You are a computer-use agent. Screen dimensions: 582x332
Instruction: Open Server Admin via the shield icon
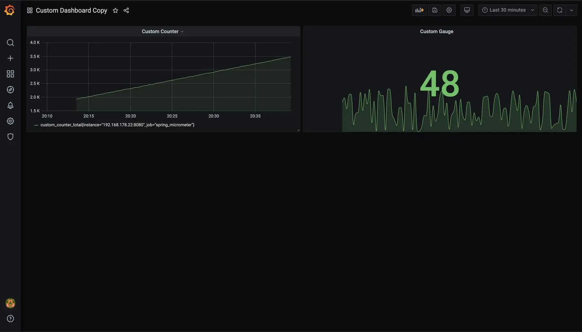(x=10, y=136)
